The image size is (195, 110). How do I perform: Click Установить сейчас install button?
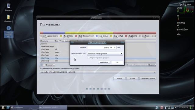(x=148, y=79)
